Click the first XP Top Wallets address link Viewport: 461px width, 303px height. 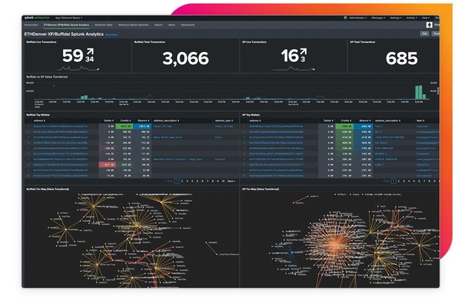pos(276,126)
